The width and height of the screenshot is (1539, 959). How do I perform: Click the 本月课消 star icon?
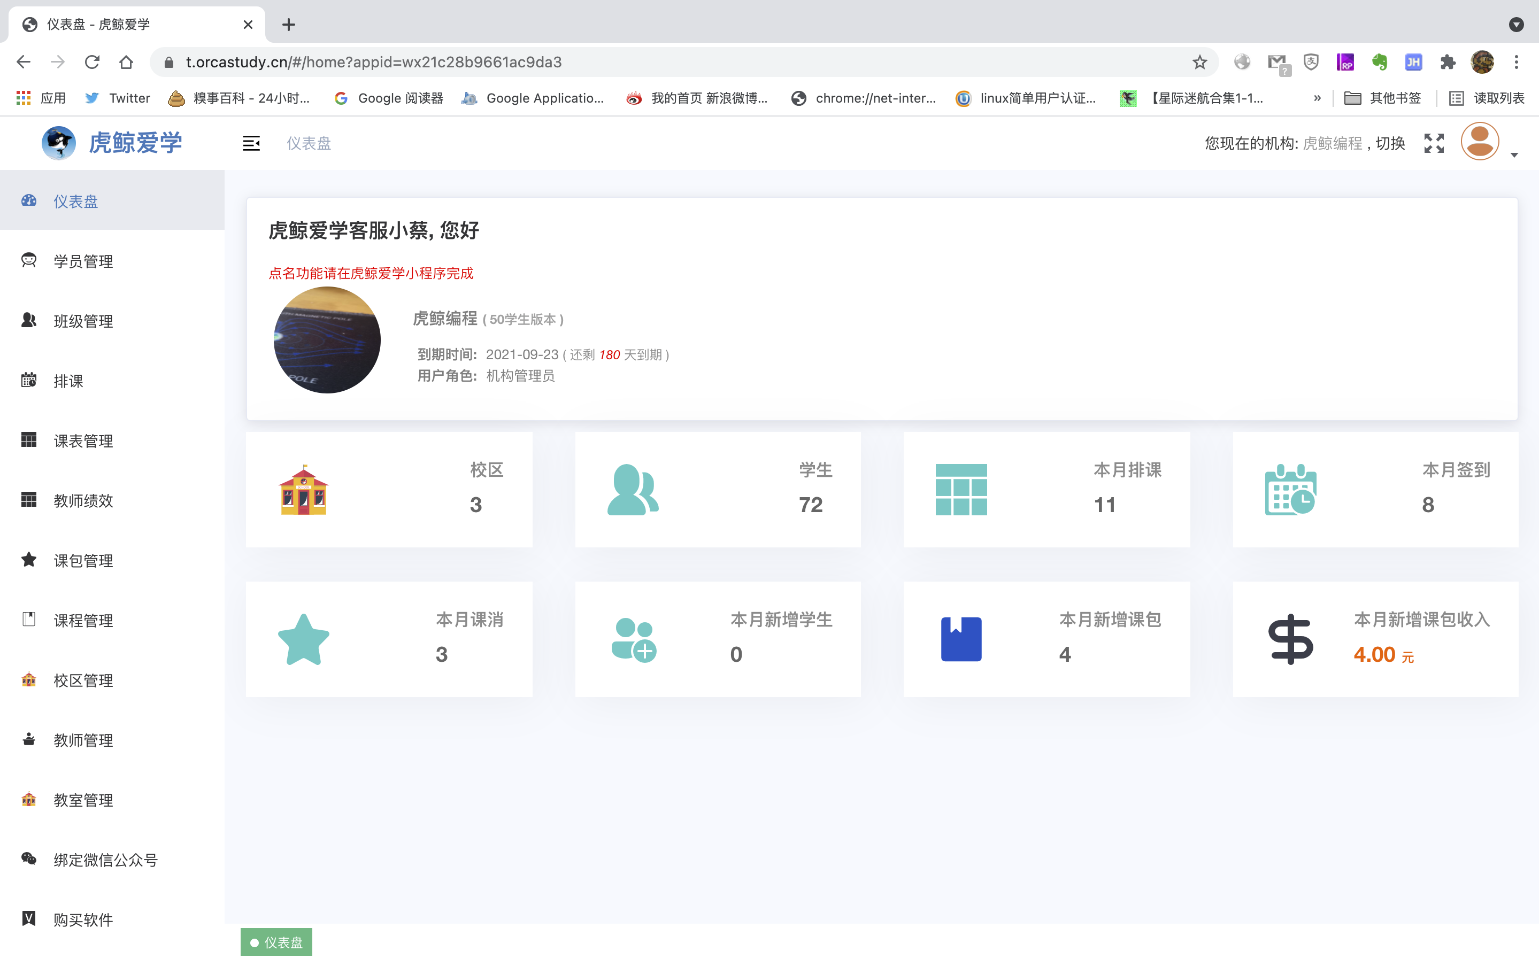coord(304,639)
